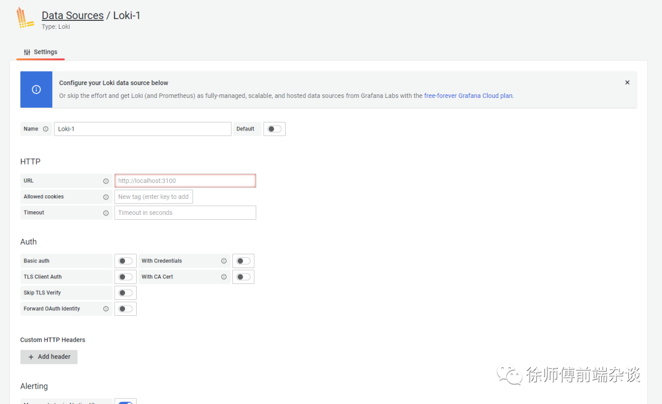662x404 pixels.
Task: Open the Settings tab
Action: click(40, 52)
